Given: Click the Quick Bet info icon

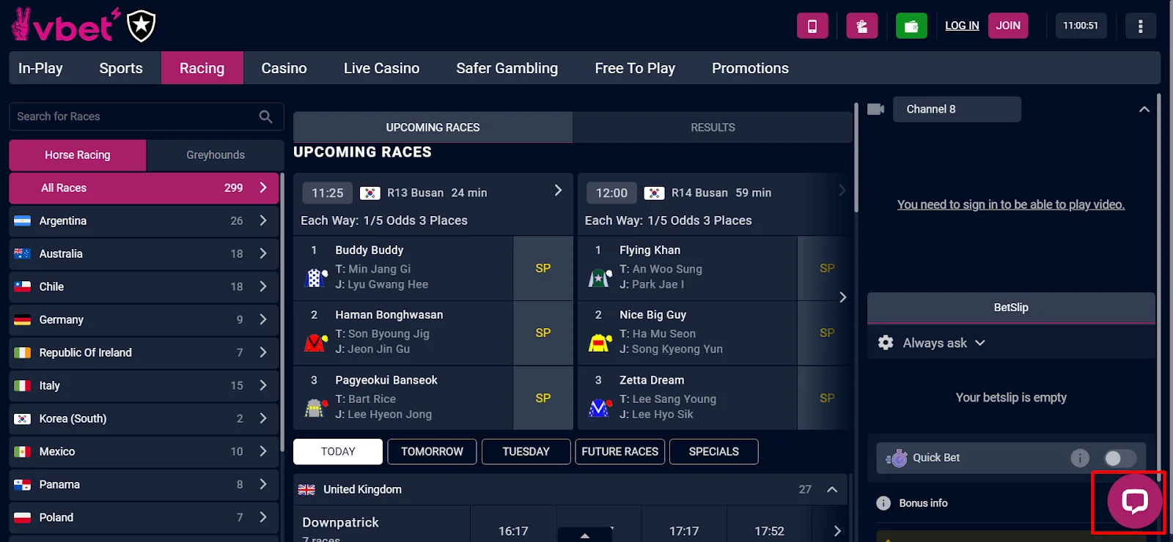Looking at the screenshot, I should (1080, 458).
